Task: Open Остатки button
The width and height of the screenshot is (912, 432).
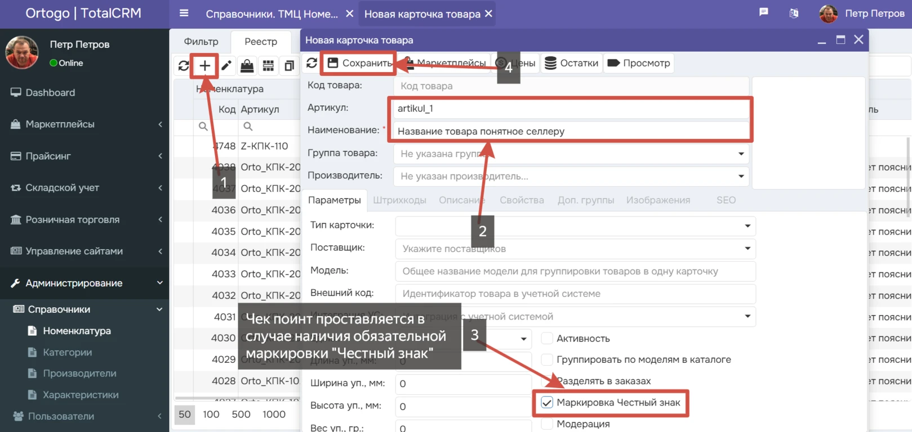Action: [x=572, y=63]
